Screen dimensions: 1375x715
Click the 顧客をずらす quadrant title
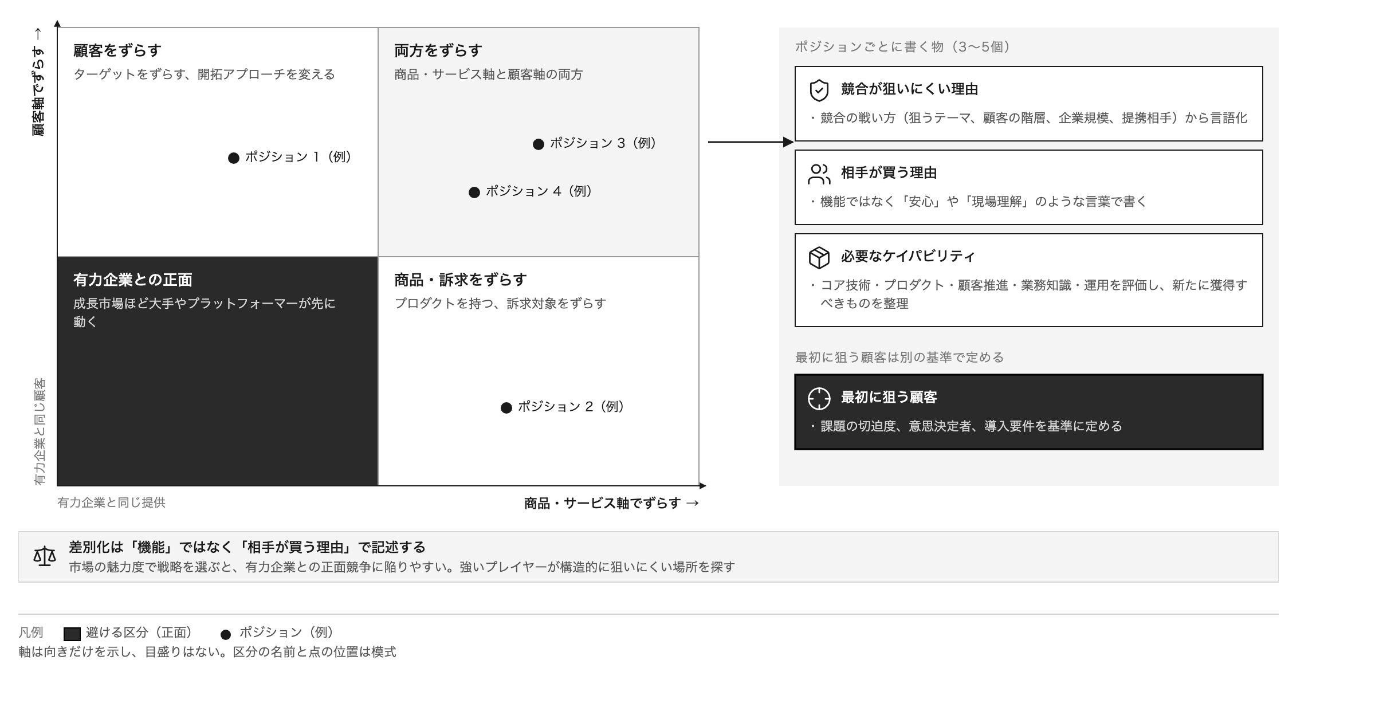(x=117, y=50)
